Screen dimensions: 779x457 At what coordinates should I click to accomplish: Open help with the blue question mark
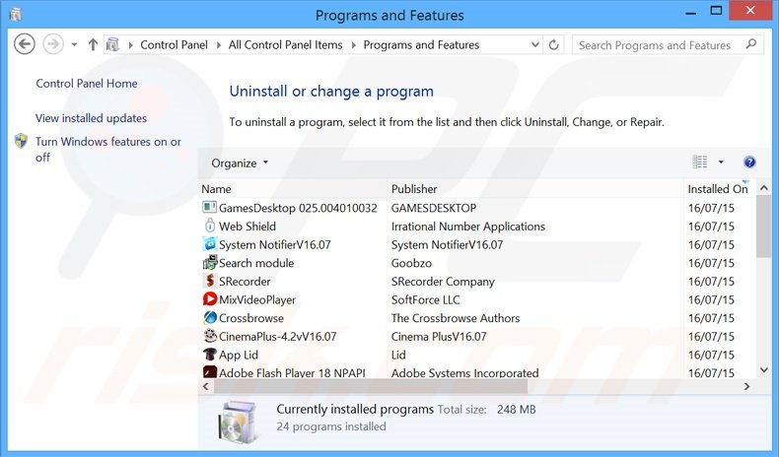click(749, 163)
